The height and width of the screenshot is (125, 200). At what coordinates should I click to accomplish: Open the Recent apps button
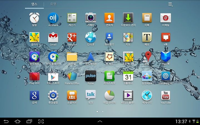29,121
